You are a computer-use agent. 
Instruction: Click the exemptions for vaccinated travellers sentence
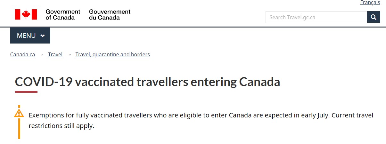(x=201, y=115)
